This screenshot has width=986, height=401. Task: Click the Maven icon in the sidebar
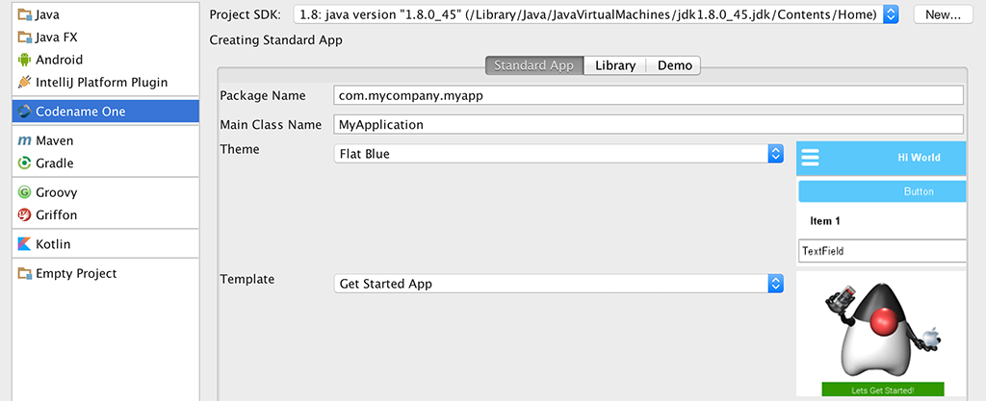point(25,141)
